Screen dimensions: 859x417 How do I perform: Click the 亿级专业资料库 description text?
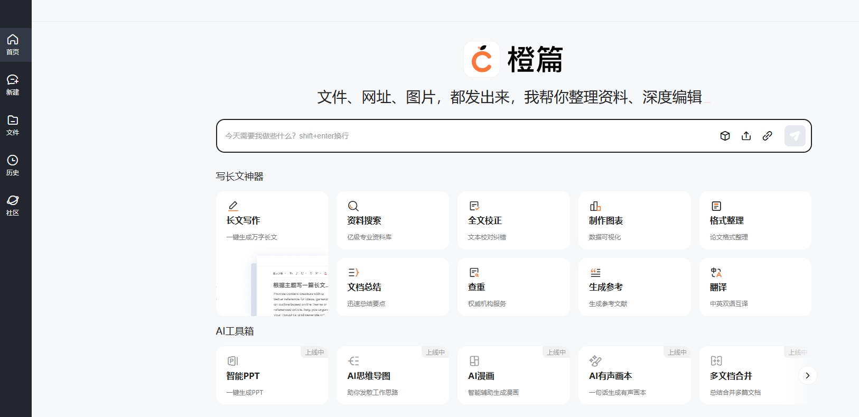tap(369, 237)
